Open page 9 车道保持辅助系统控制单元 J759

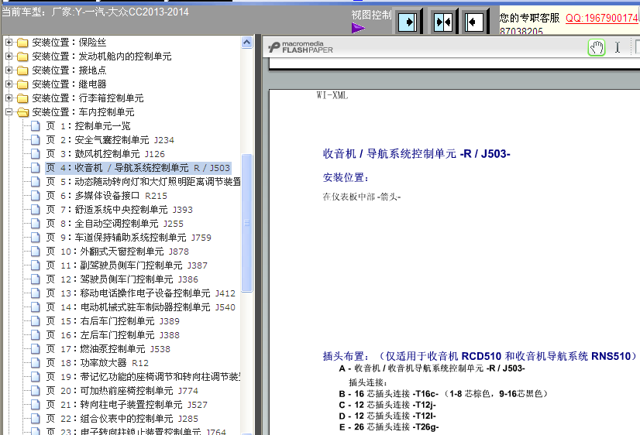click(129, 238)
